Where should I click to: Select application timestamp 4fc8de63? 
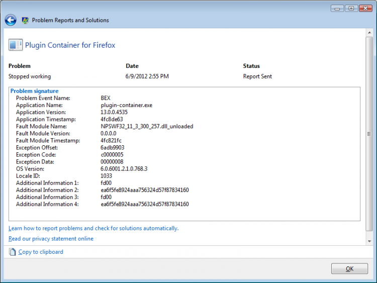click(x=112, y=119)
